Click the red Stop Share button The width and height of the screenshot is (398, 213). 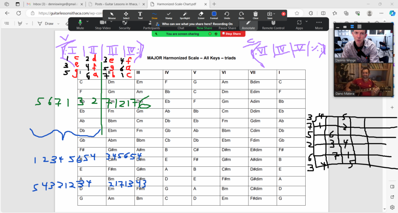(233, 34)
